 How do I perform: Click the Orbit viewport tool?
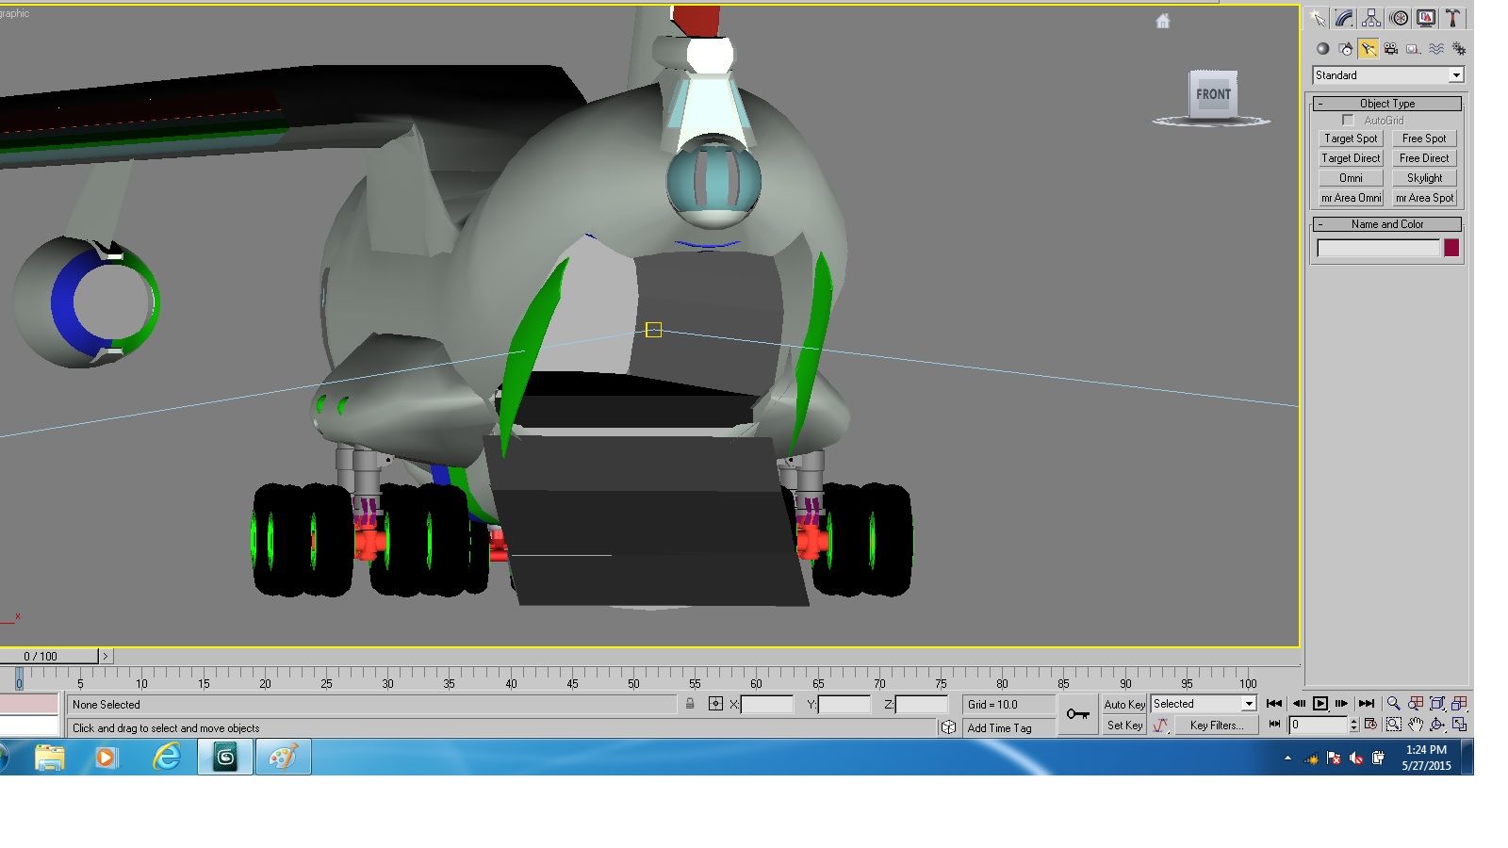point(1437,725)
